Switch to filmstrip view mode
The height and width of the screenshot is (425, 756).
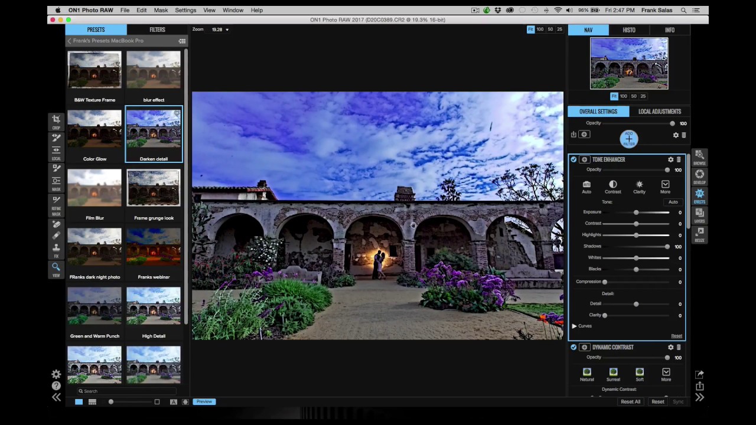coord(92,401)
